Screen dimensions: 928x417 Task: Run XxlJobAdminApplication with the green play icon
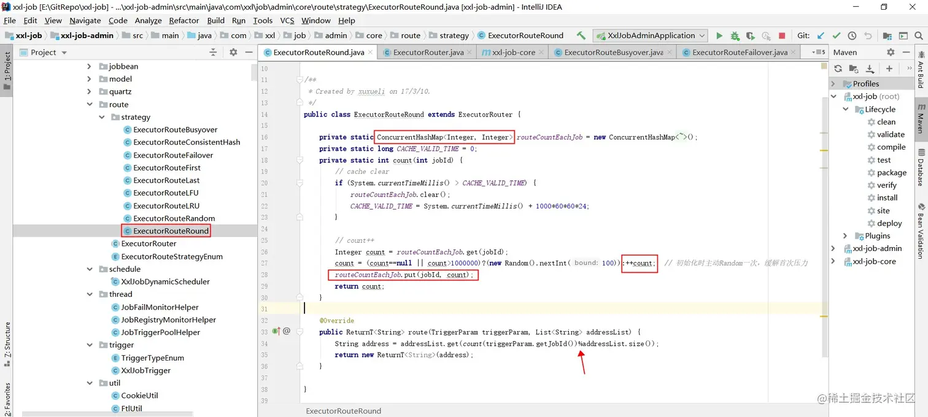pos(719,36)
